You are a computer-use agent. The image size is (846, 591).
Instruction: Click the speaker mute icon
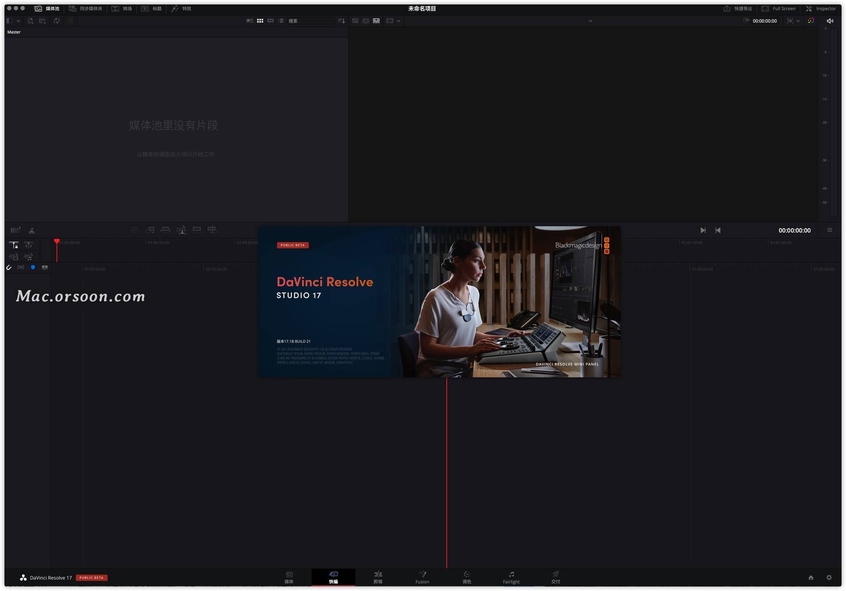click(830, 21)
